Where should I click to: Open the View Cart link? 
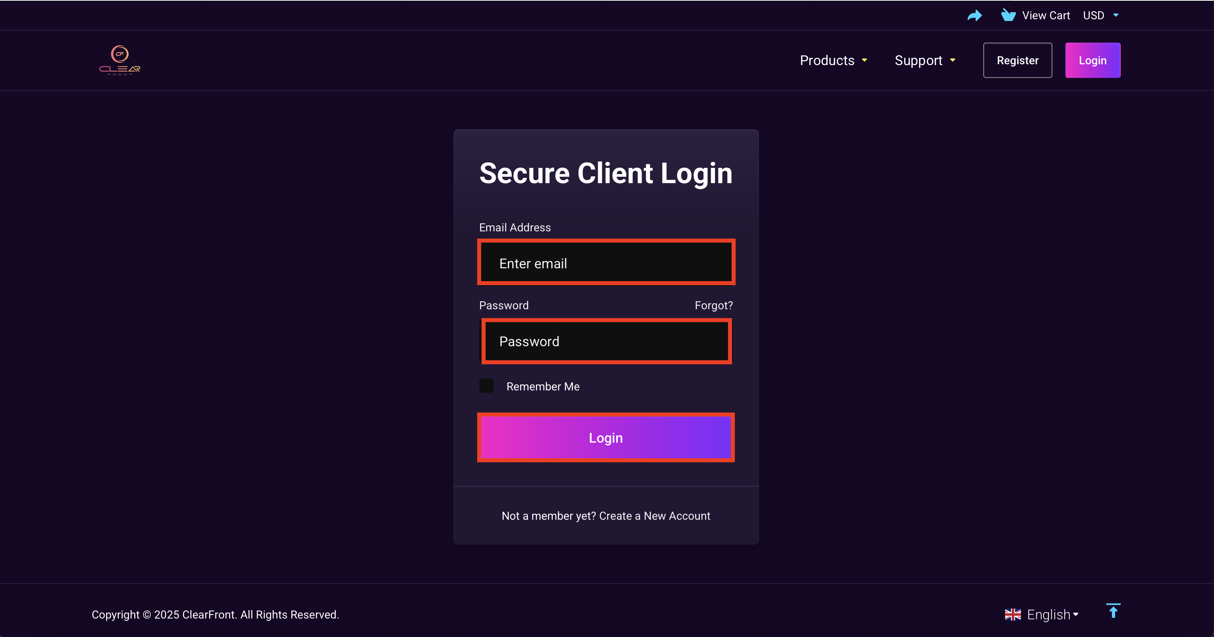click(1046, 16)
